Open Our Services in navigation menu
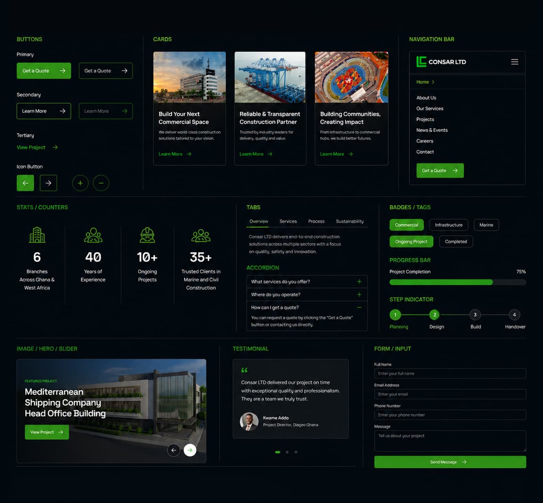 coord(429,109)
